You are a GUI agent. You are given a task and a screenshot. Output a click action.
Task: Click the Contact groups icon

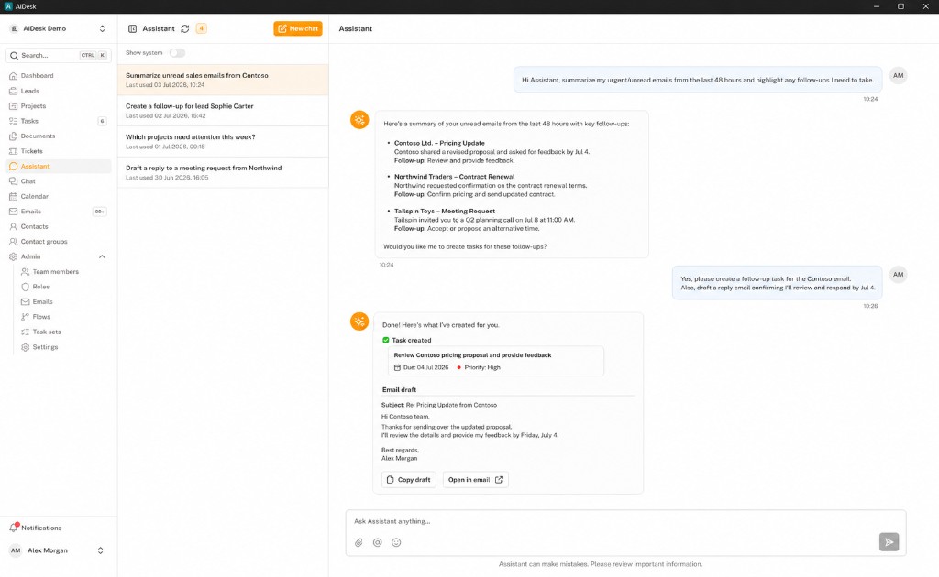(x=13, y=242)
